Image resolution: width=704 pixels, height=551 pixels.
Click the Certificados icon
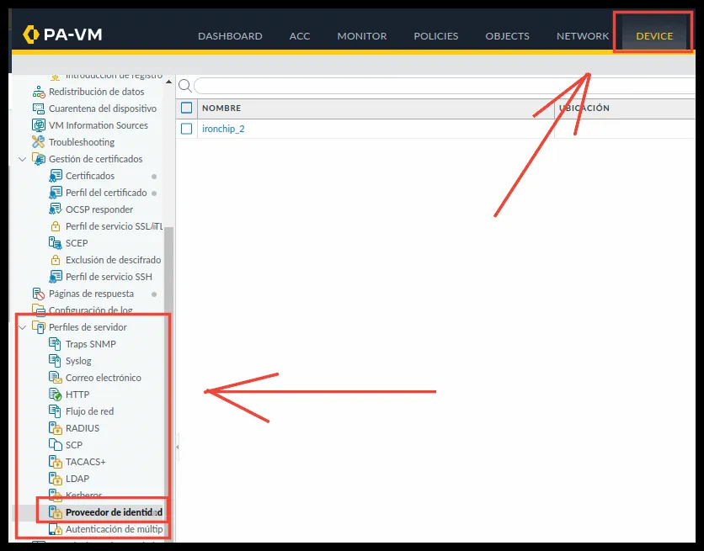pos(56,176)
